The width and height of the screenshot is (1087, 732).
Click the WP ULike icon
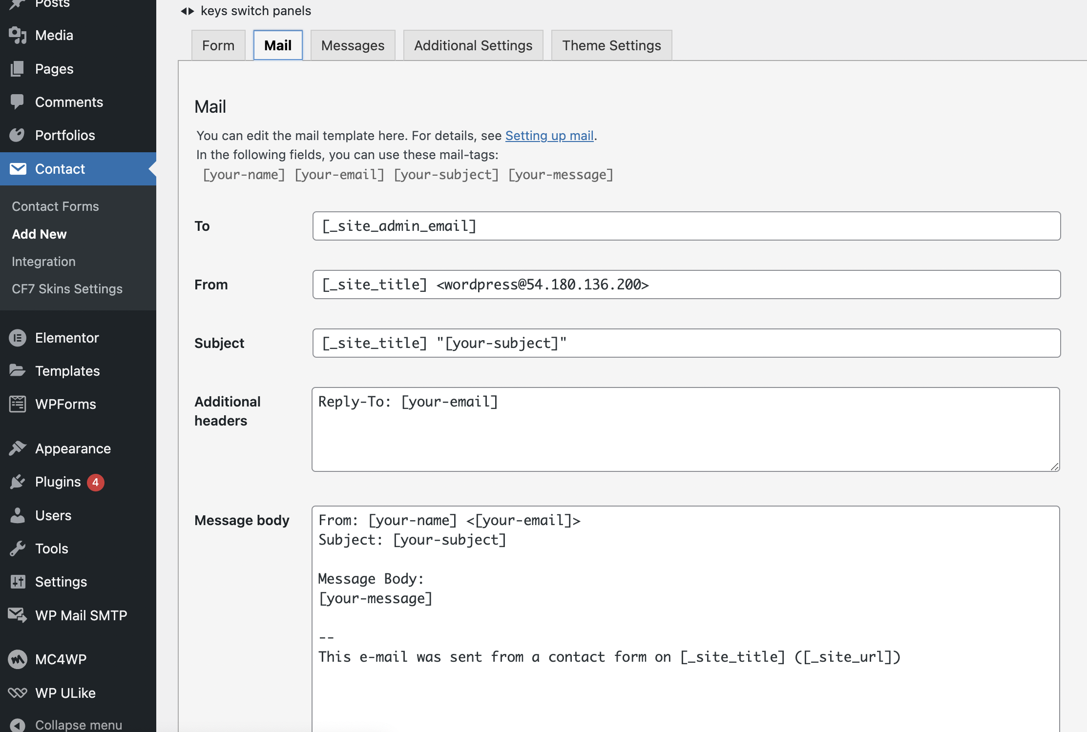pos(18,693)
